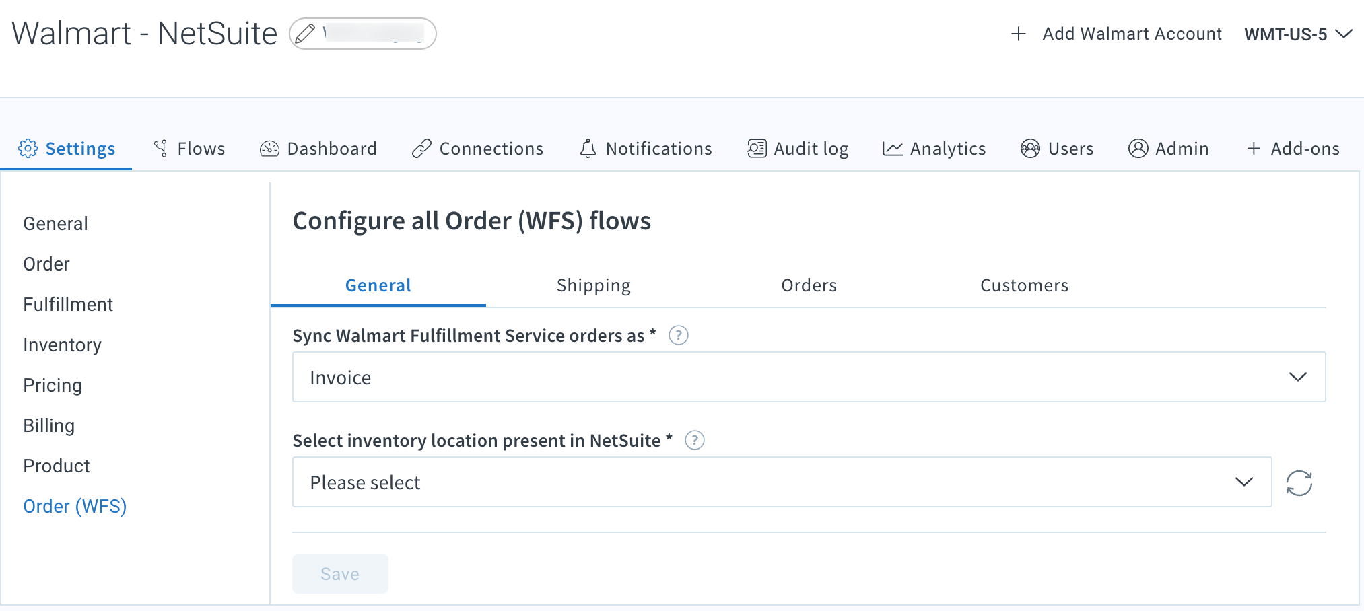Click the Notifications bell icon
Image resolution: width=1364 pixels, height=611 pixels.
588,149
